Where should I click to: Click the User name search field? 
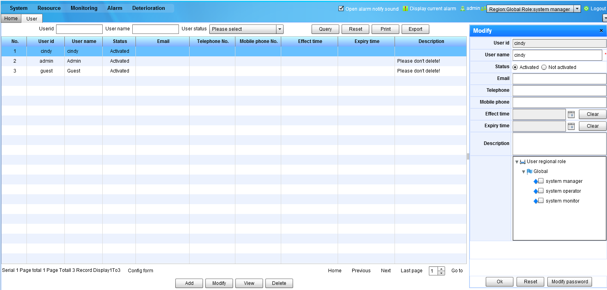pyautogui.click(x=156, y=29)
